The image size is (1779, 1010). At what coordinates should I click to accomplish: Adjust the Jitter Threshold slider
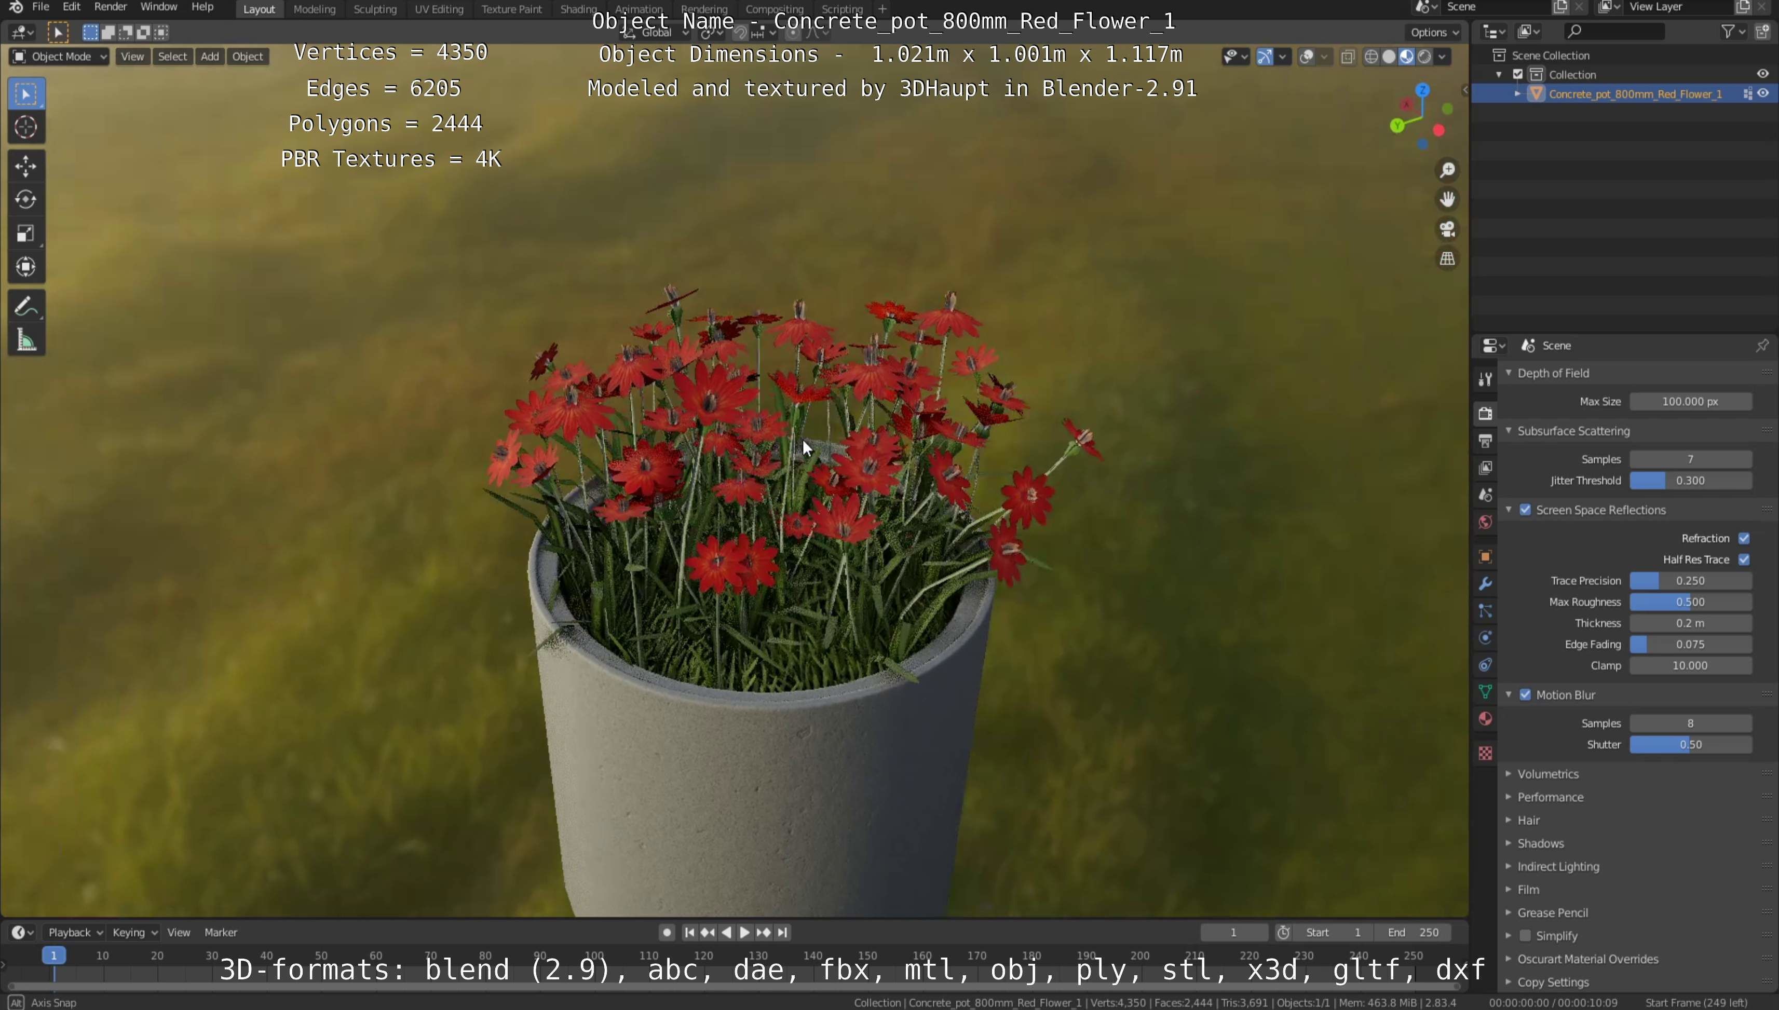[x=1690, y=481]
